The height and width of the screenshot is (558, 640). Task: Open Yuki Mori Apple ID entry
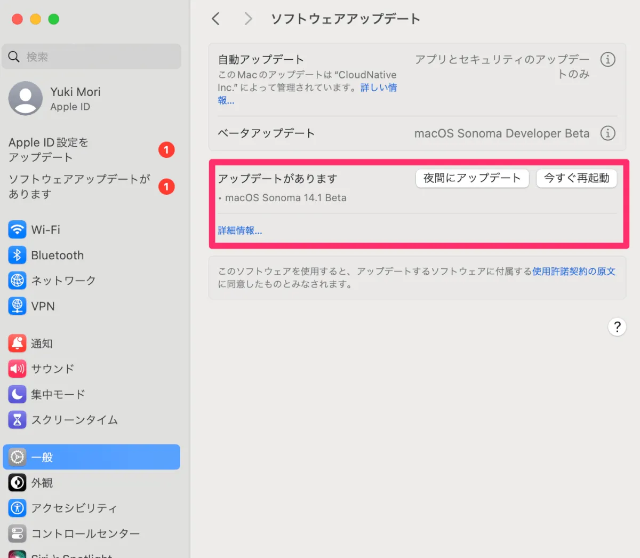[92, 99]
